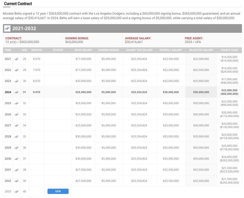The image size is (244, 198).
Task: Click 2022 service time 7.070
Action: click(x=37, y=70)
